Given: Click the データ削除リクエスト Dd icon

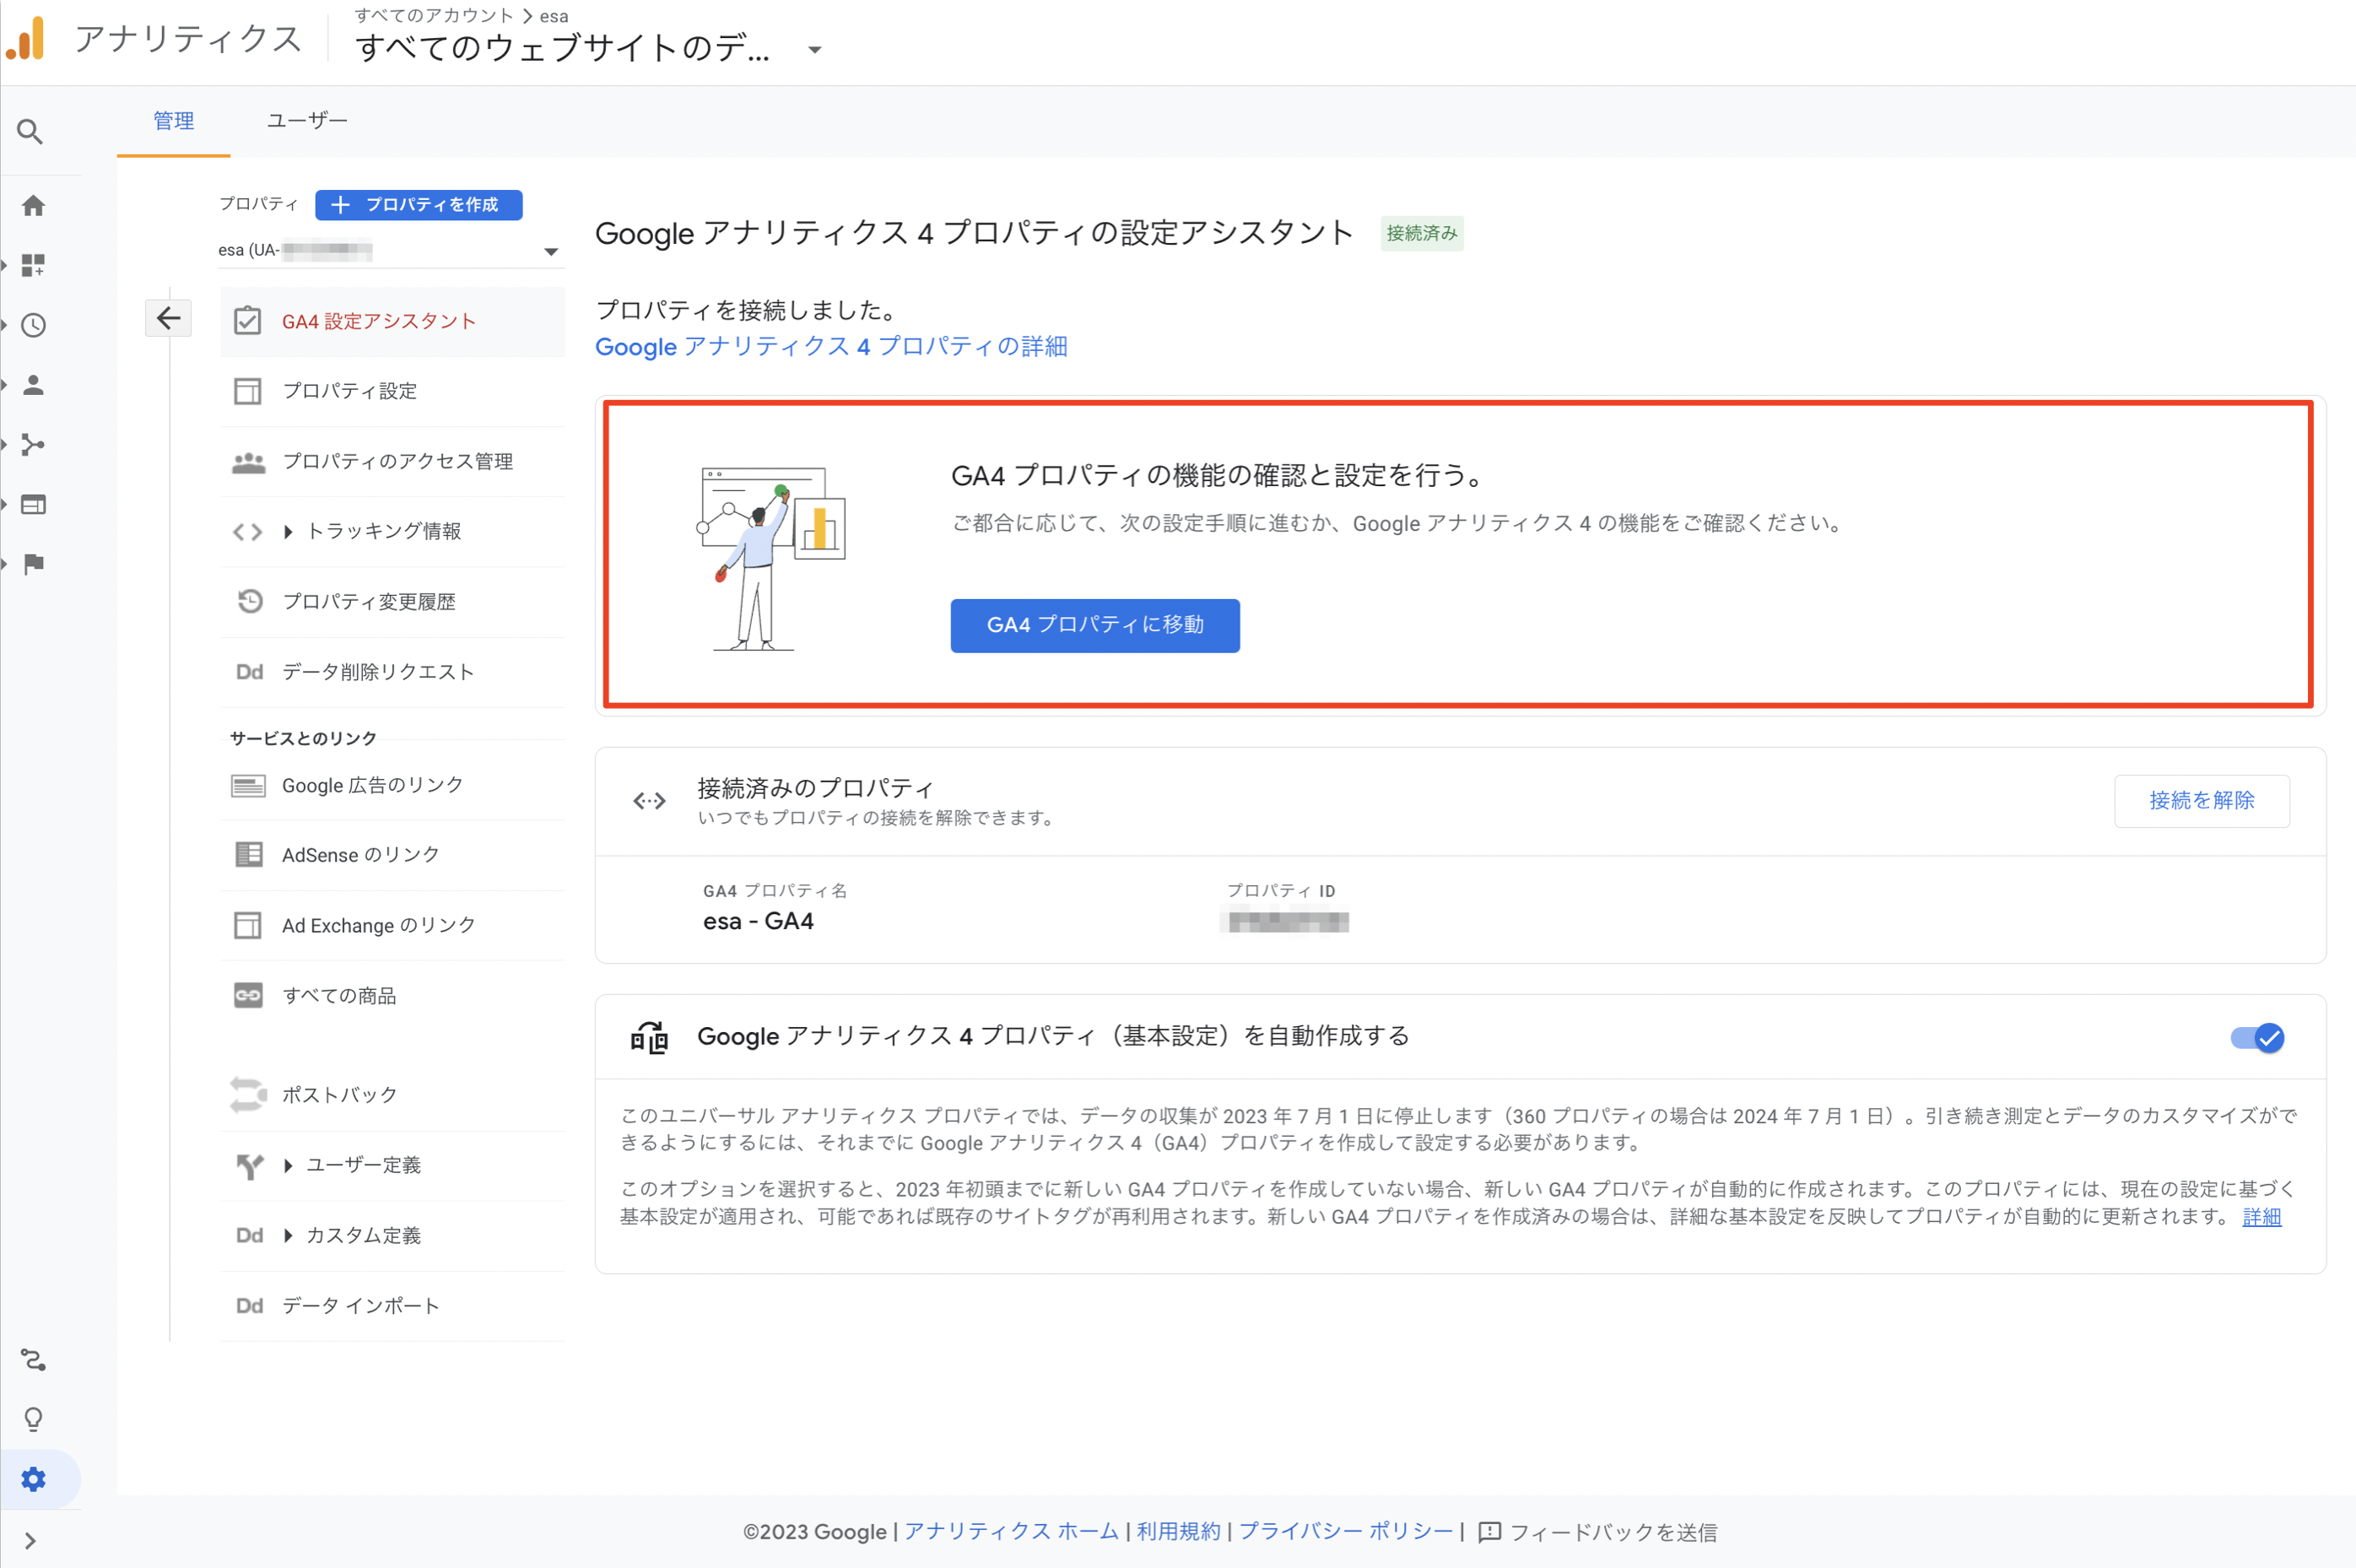Looking at the screenshot, I should [249, 672].
